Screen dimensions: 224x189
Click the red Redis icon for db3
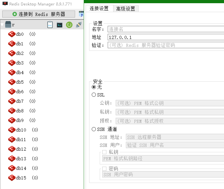tap(12, 63)
